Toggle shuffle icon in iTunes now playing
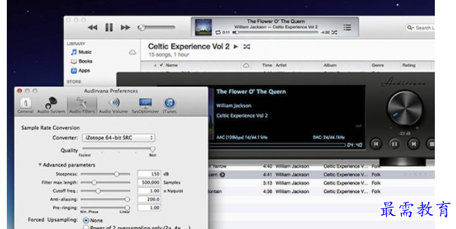This screenshot has height=229, width=456. click(334, 32)
